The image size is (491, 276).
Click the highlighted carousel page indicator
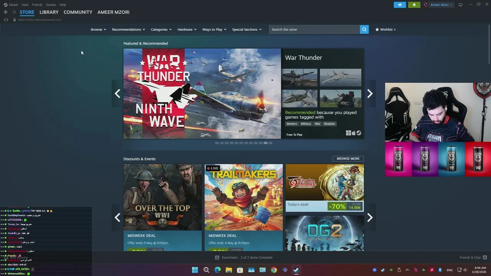(265, 143)
